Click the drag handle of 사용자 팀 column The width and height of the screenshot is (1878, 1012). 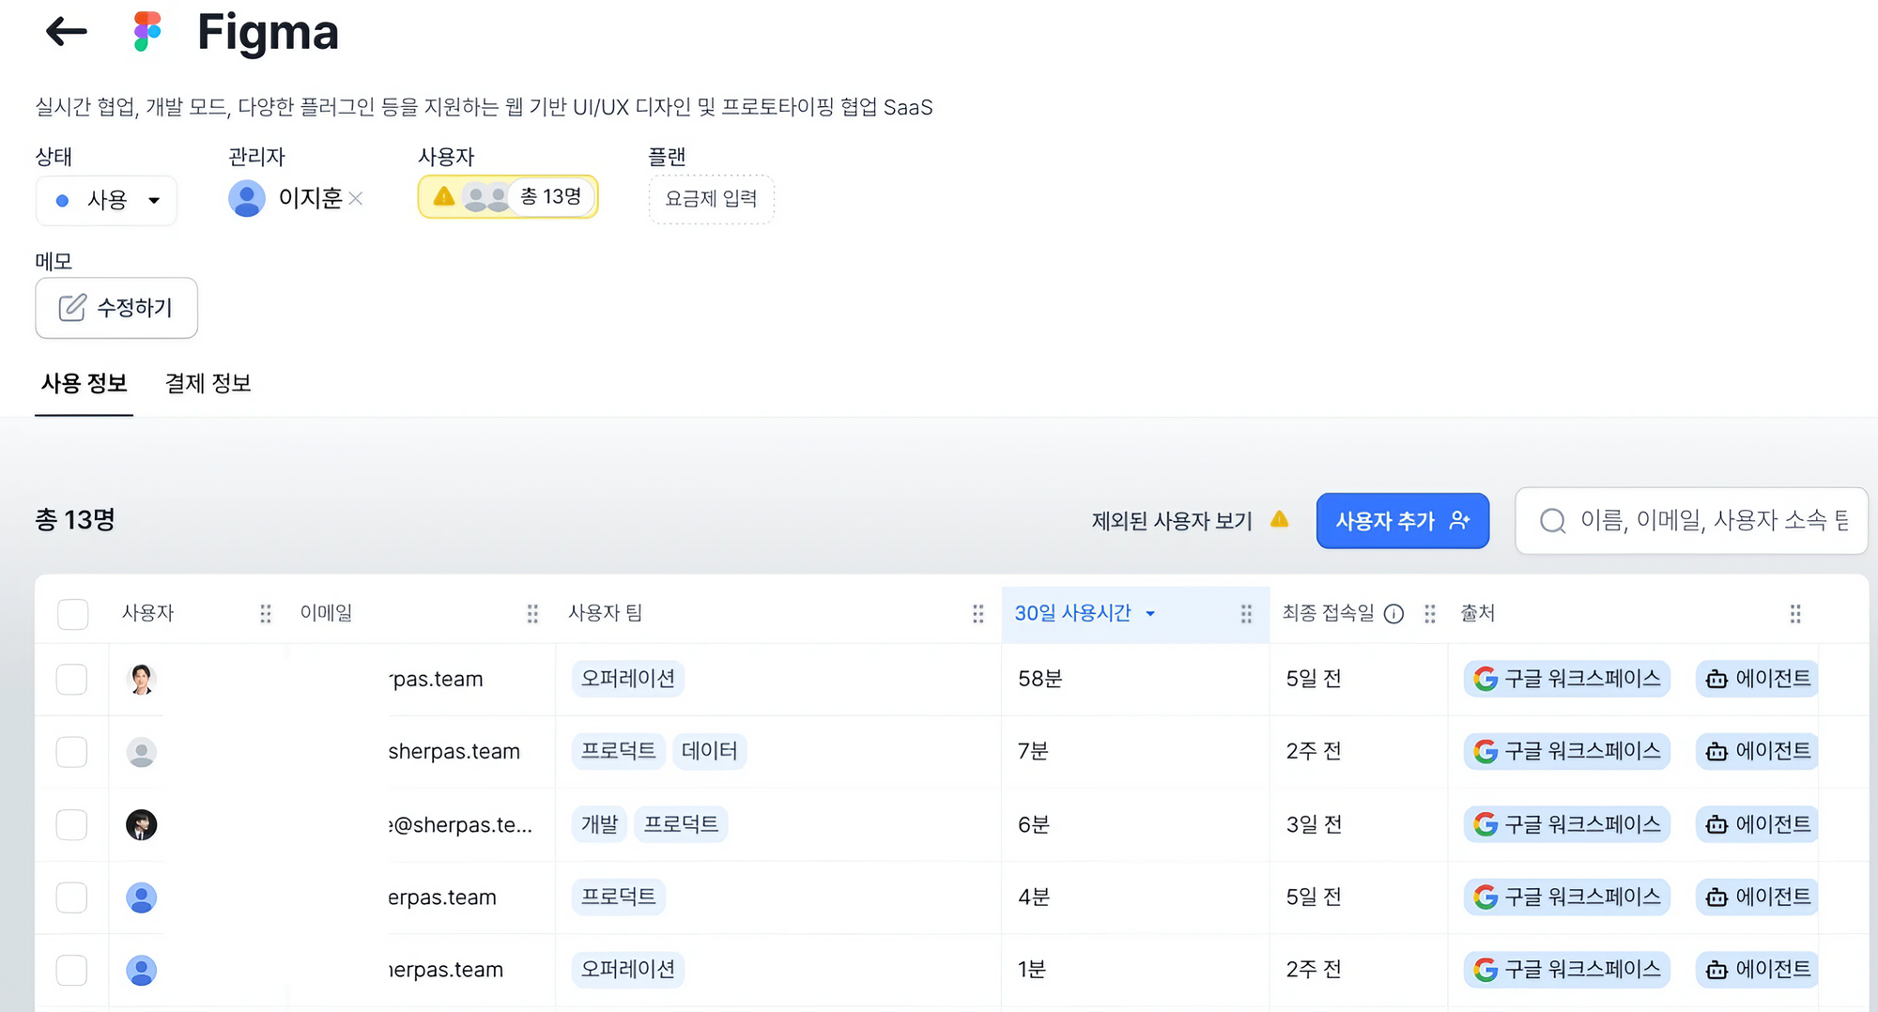pos(977,614)
